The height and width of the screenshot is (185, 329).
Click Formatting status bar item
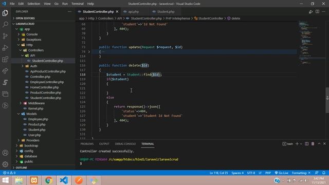click(301, 173)
